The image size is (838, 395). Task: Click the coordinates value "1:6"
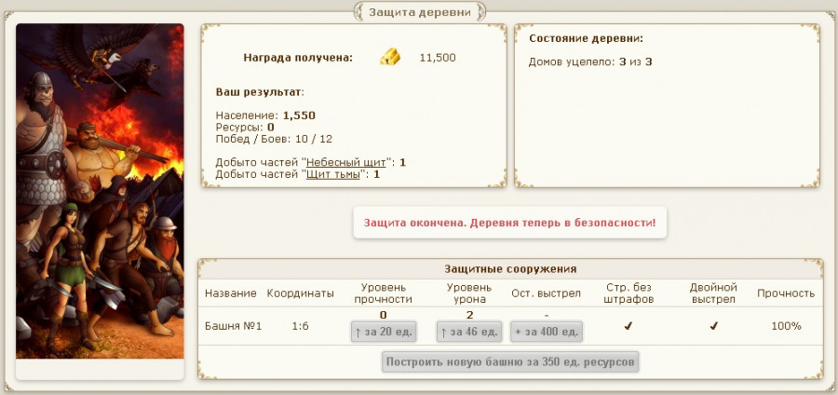point(301,325)
